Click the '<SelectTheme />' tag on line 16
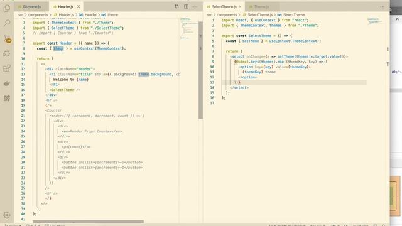The height and width of the screenshot is (226, 402). pyautogui.click(x=65, y=90)
